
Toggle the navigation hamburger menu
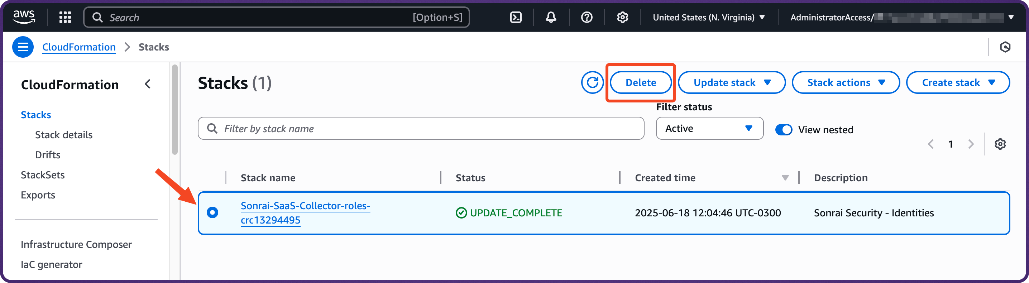point(23,47)
